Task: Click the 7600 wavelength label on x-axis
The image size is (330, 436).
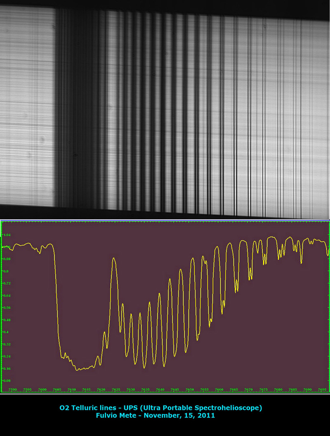Action: [x=42, y=389]
